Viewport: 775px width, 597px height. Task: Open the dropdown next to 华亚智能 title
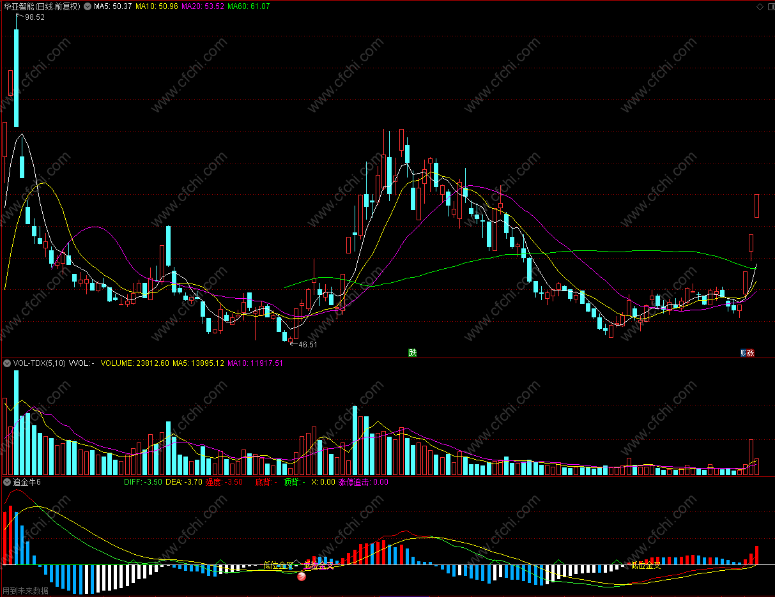tap(87, 6)
